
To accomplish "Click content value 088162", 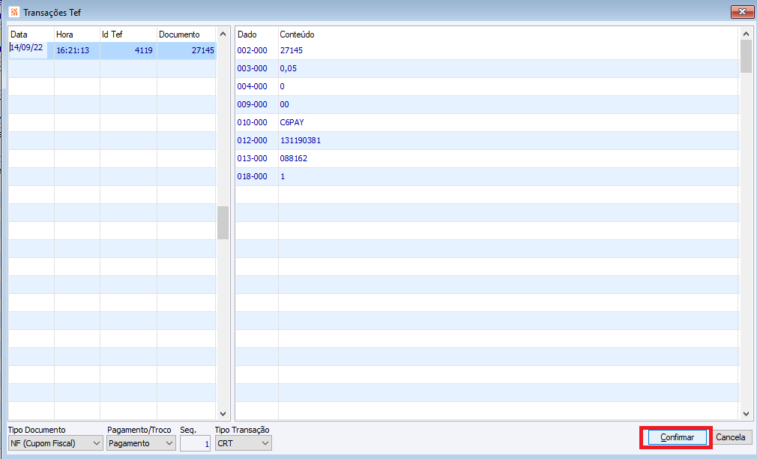I will (x=294, y=158).
